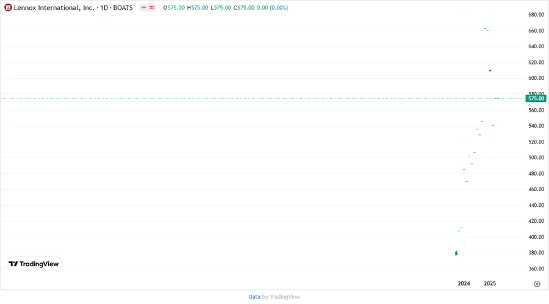Click the TradingView logo watermark
The image size is (549, 304).
pyautogui.click(x=34, y=264)
